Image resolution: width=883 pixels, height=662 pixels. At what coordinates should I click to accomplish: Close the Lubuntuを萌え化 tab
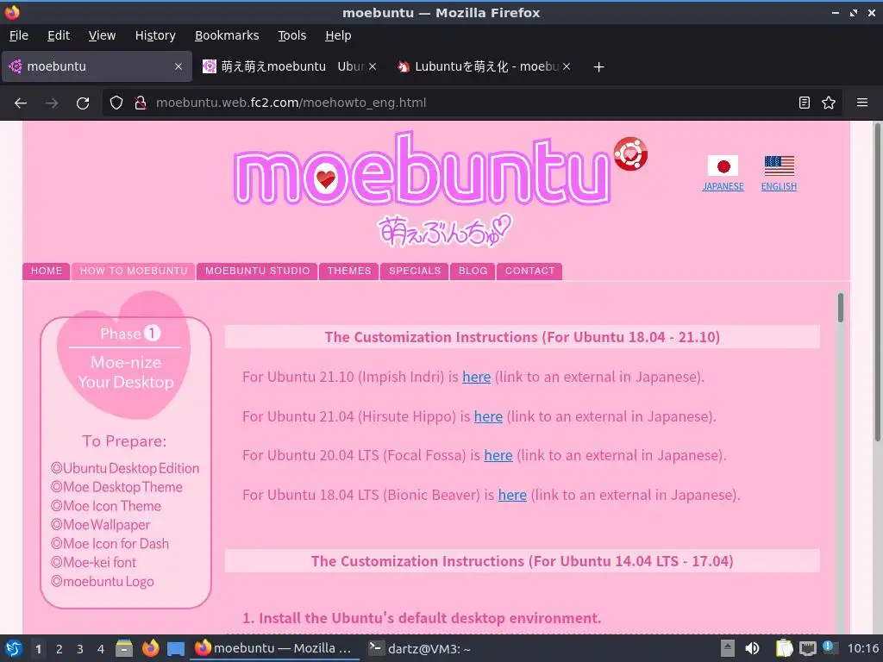pos(567,66)
